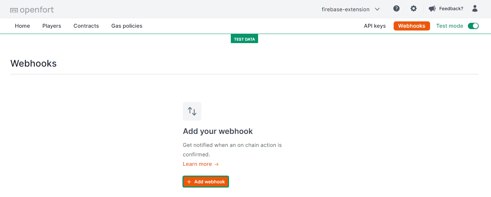Click the up-down arrows webhook icon

[192, 111]
